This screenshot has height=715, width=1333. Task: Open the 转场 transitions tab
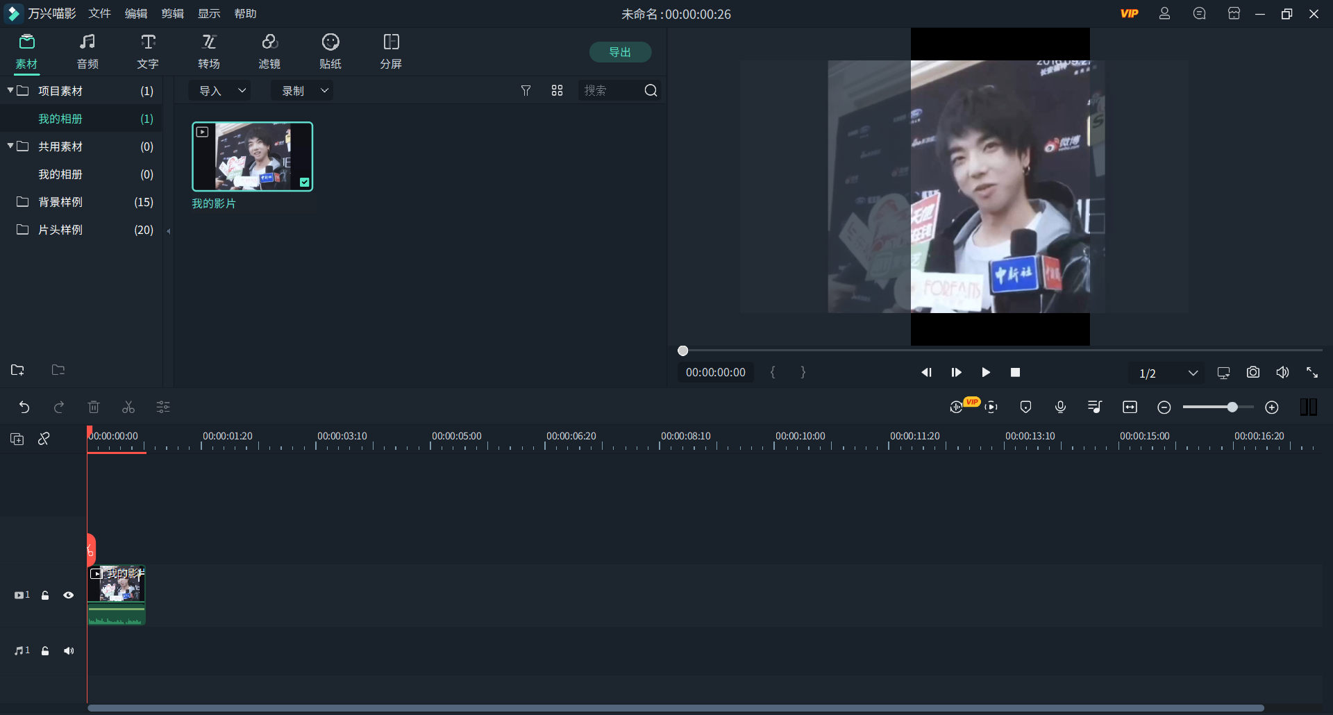point(209,52)
